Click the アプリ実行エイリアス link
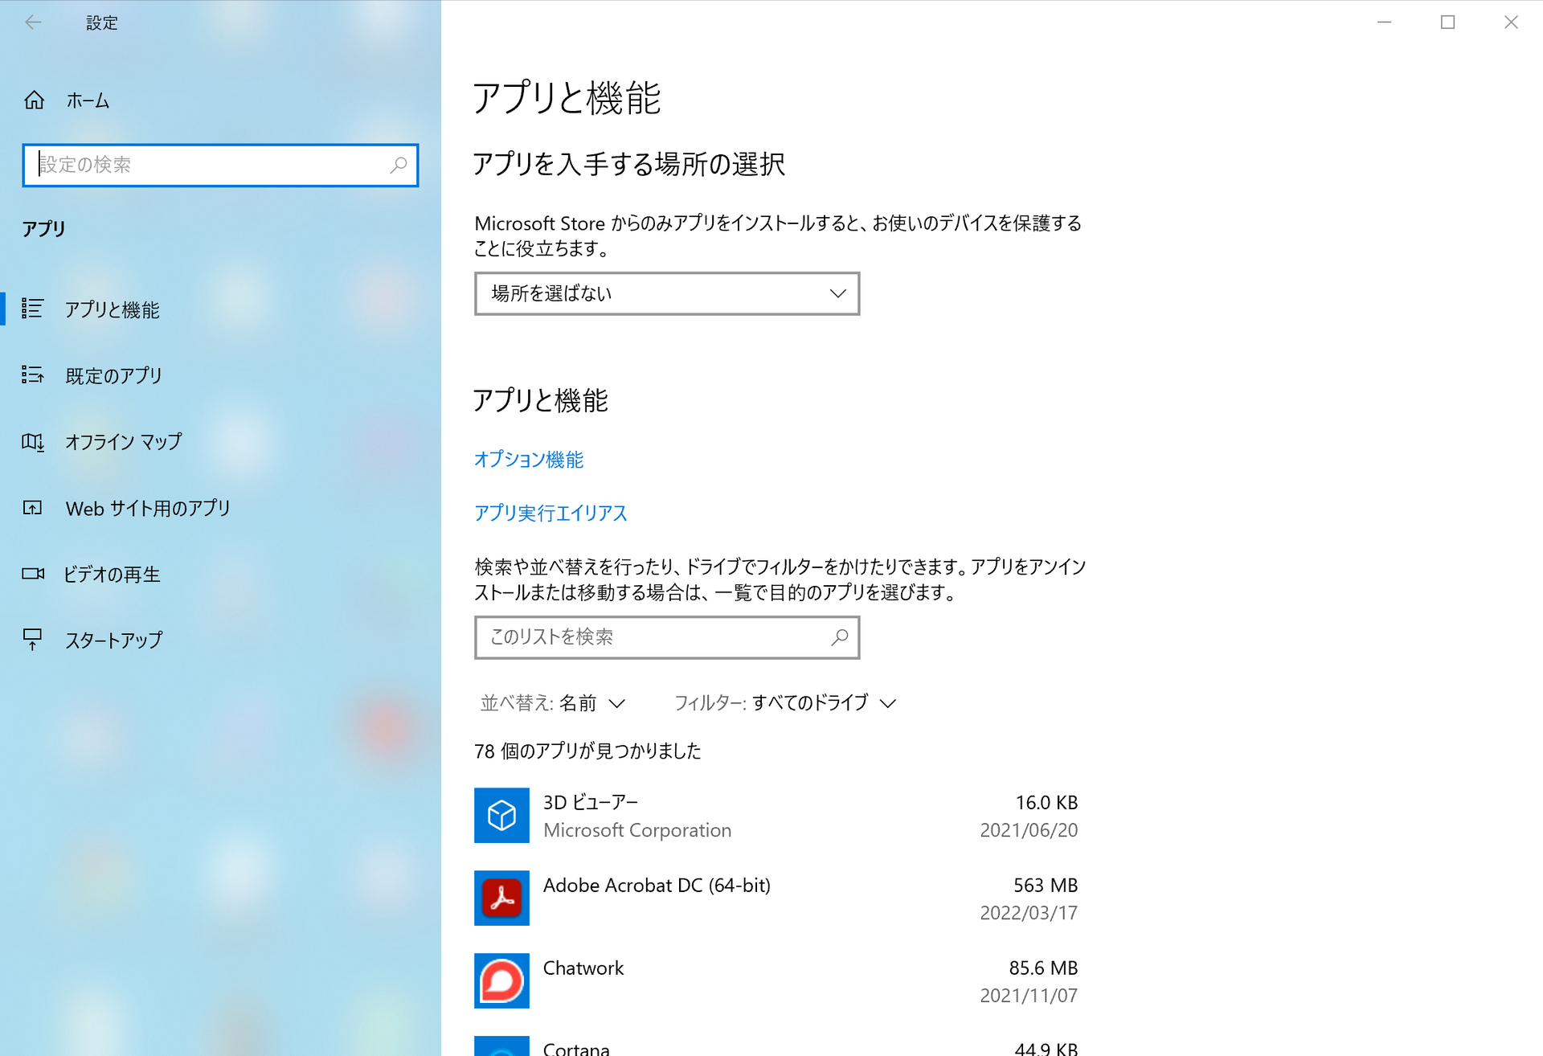 (550, 513)
